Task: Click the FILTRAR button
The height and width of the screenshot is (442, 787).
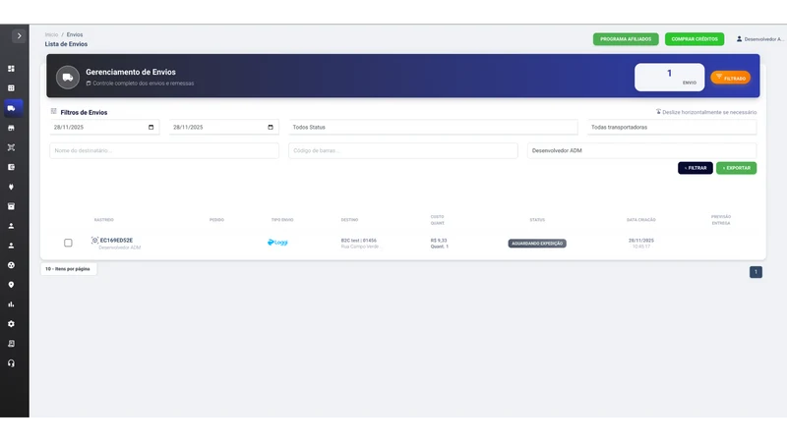Action: coord(696,168)
